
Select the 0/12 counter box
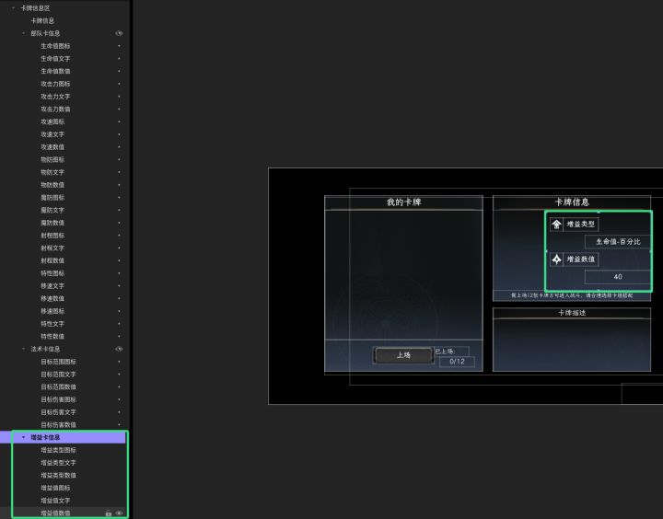(x=457, y=362)
